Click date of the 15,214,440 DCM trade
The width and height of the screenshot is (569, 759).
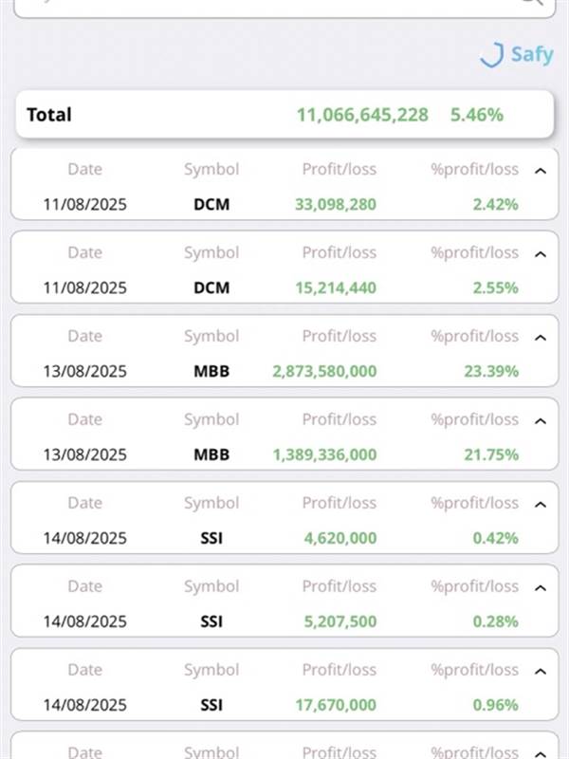(84, 287)
